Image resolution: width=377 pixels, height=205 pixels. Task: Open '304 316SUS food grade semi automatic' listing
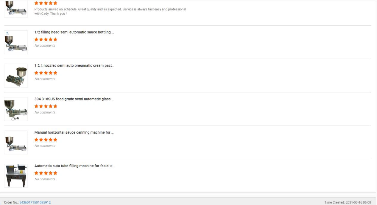[74, 99]
